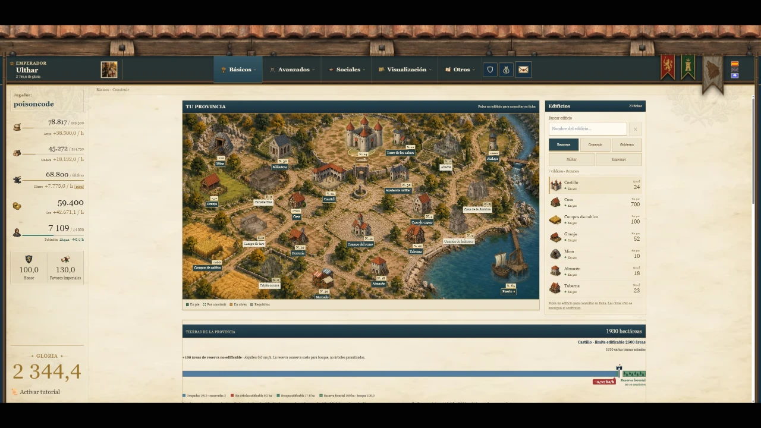Click the Básicos breadcrumb link
The height and width of the screenshot is (428, 761).
coord(103,90)
